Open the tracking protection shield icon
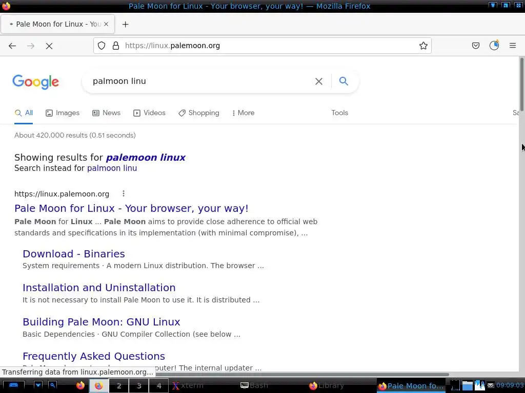Image resolution: width=525 pixels, height=393 pixels. pos(102,46)
